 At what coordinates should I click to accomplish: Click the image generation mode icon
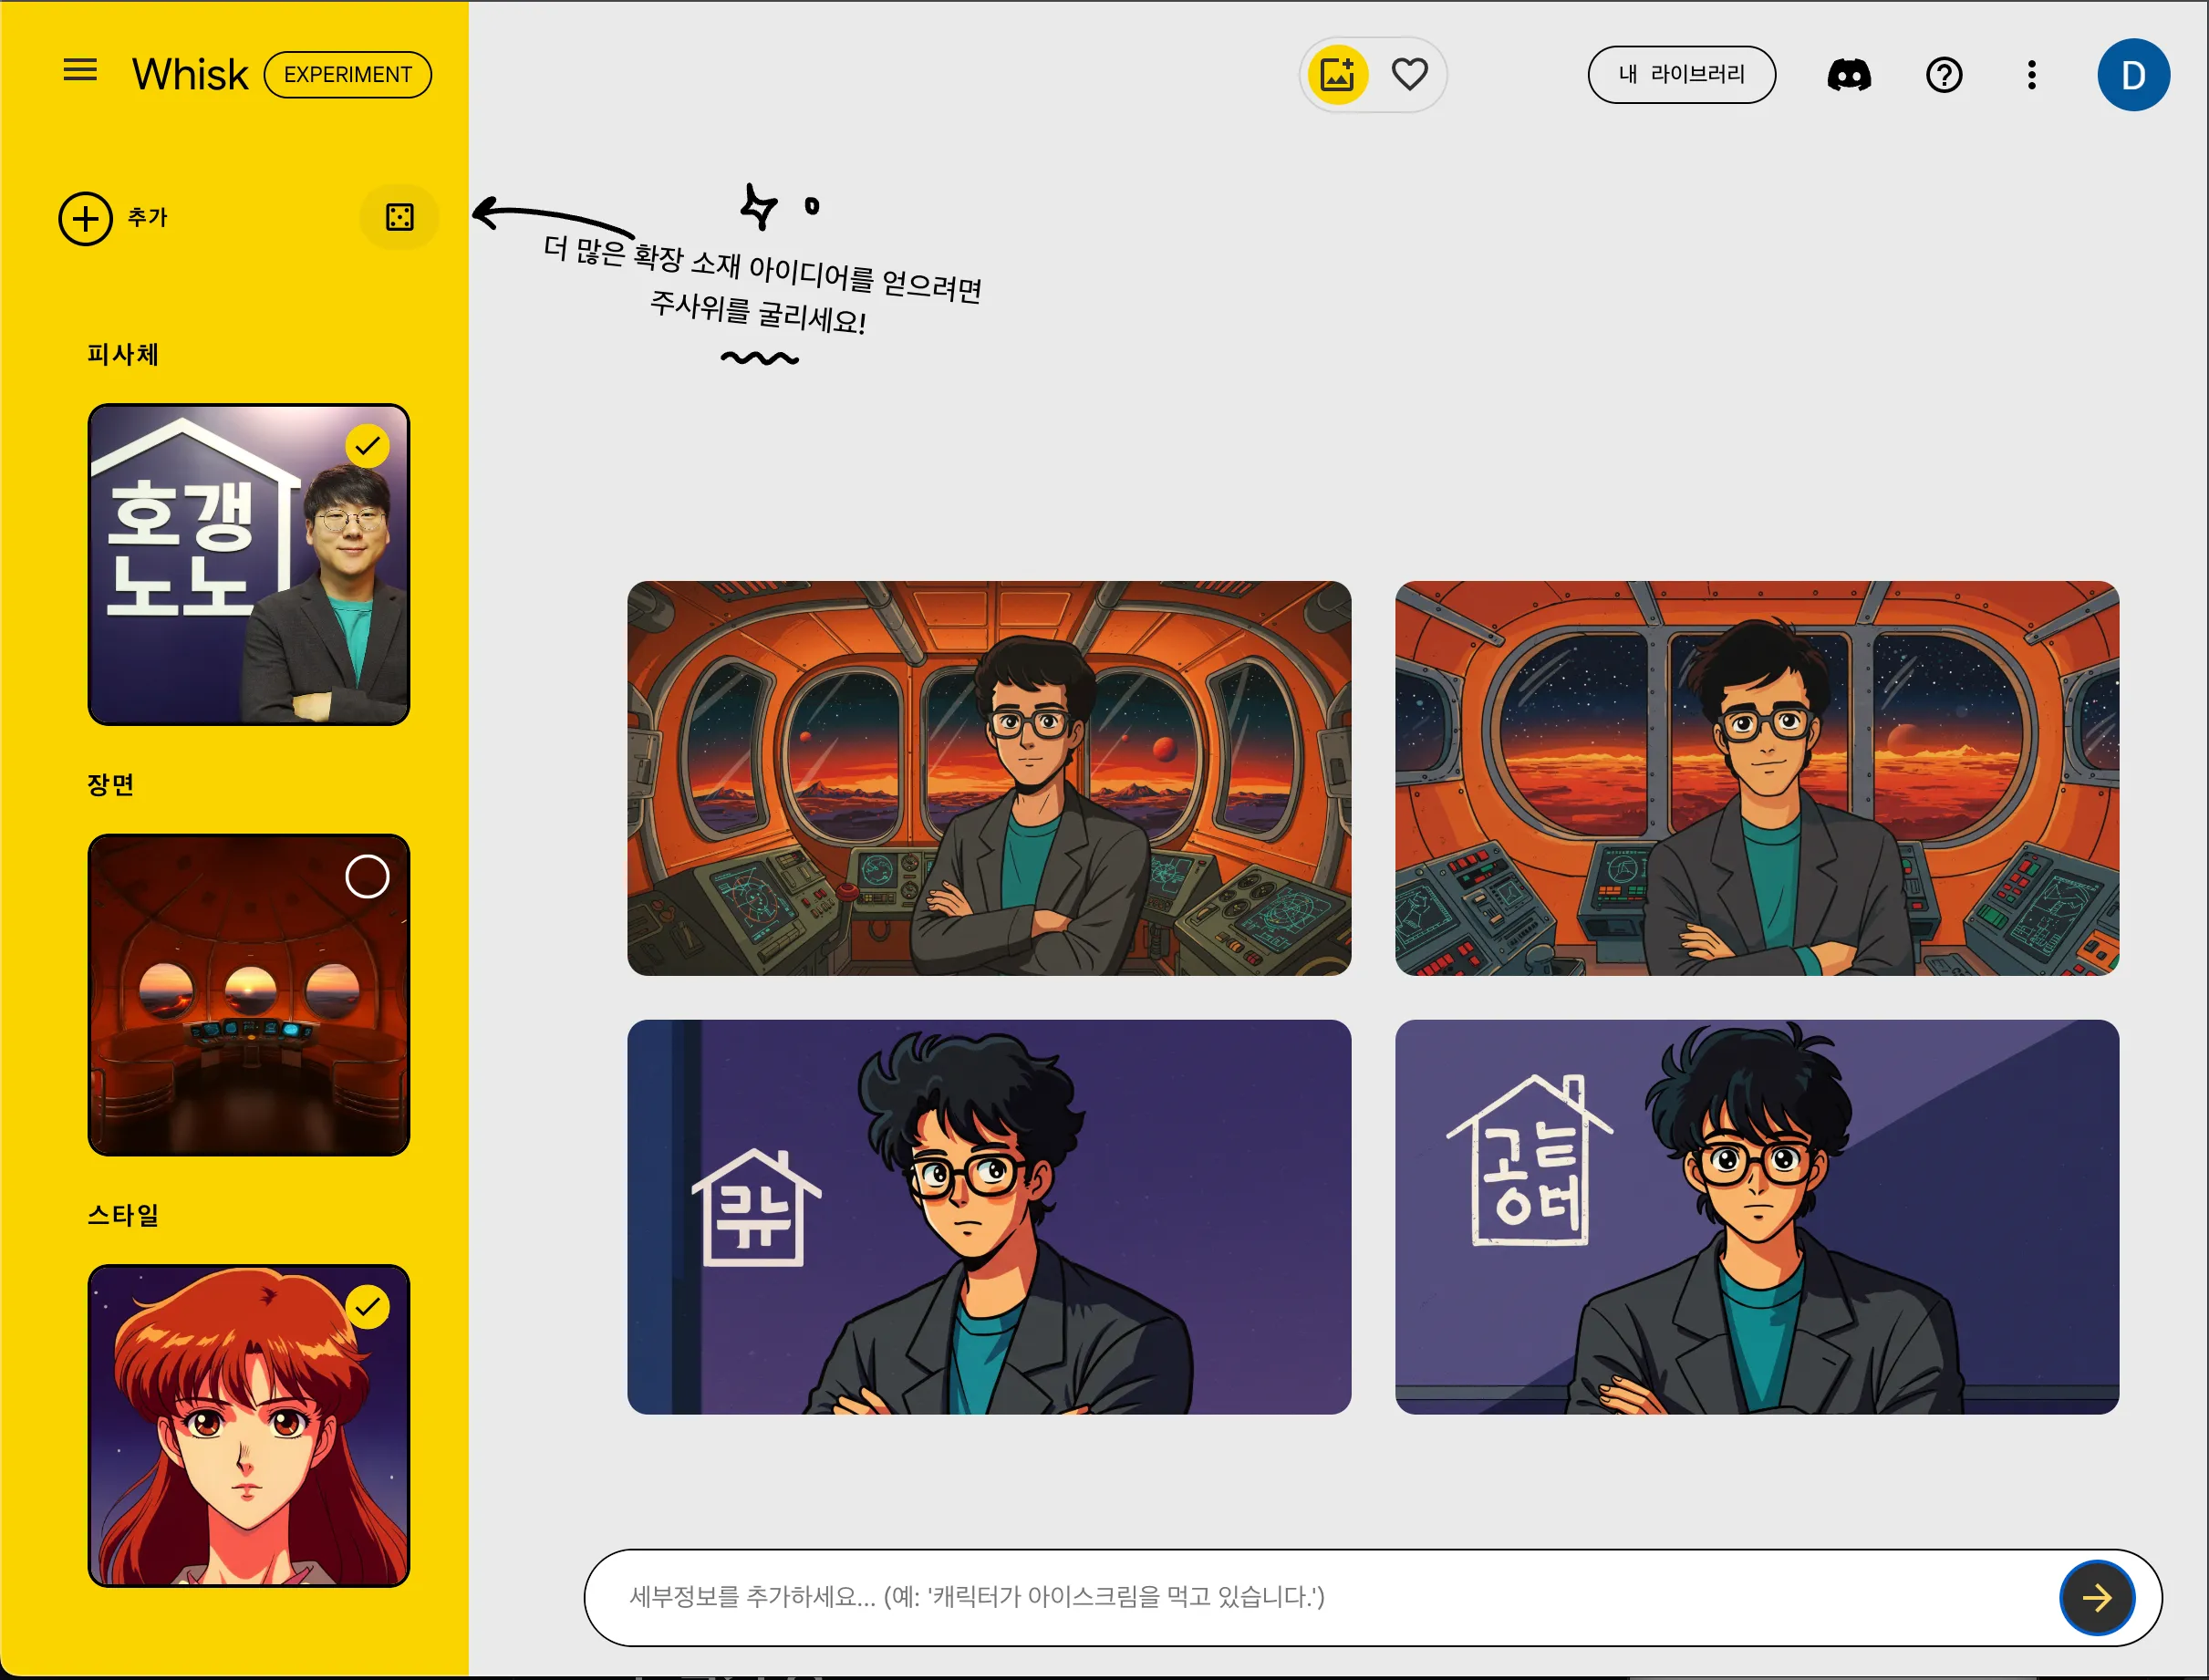1337,75
